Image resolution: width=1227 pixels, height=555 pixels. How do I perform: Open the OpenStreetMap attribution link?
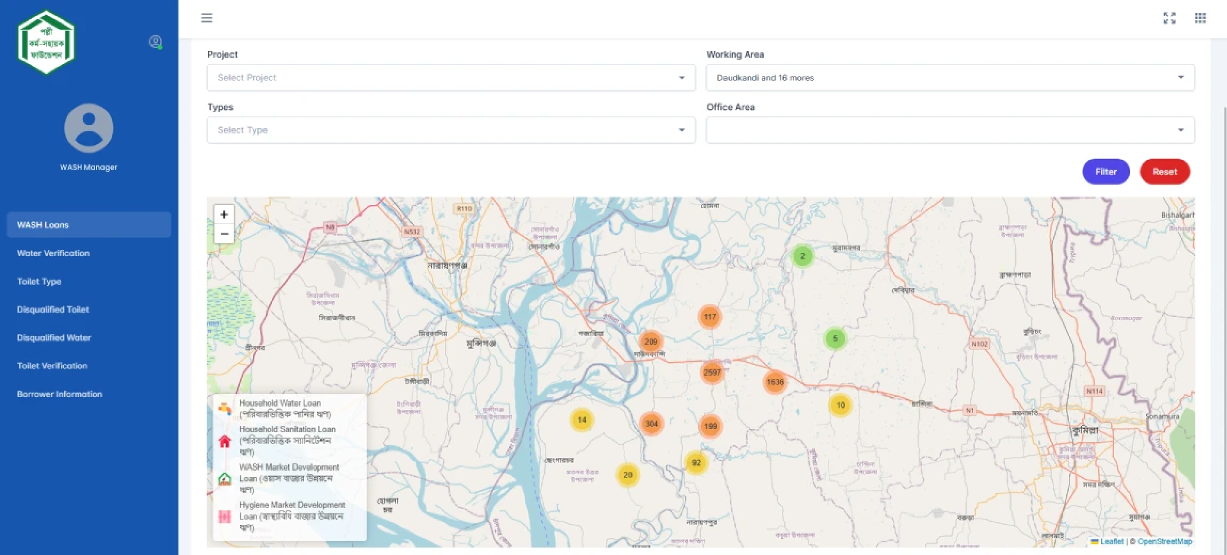(x=1165, y=542)
